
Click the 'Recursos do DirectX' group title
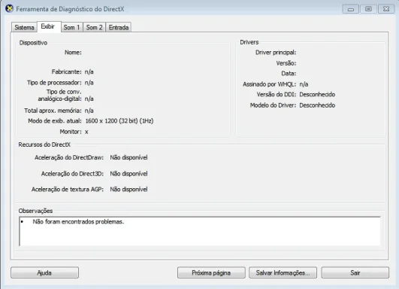[x=44, y=144]
